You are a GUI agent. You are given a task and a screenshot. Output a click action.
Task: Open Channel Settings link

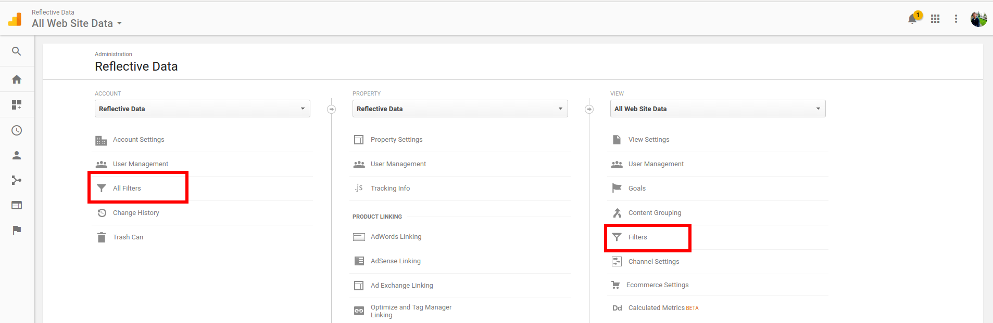click(654, 262)
